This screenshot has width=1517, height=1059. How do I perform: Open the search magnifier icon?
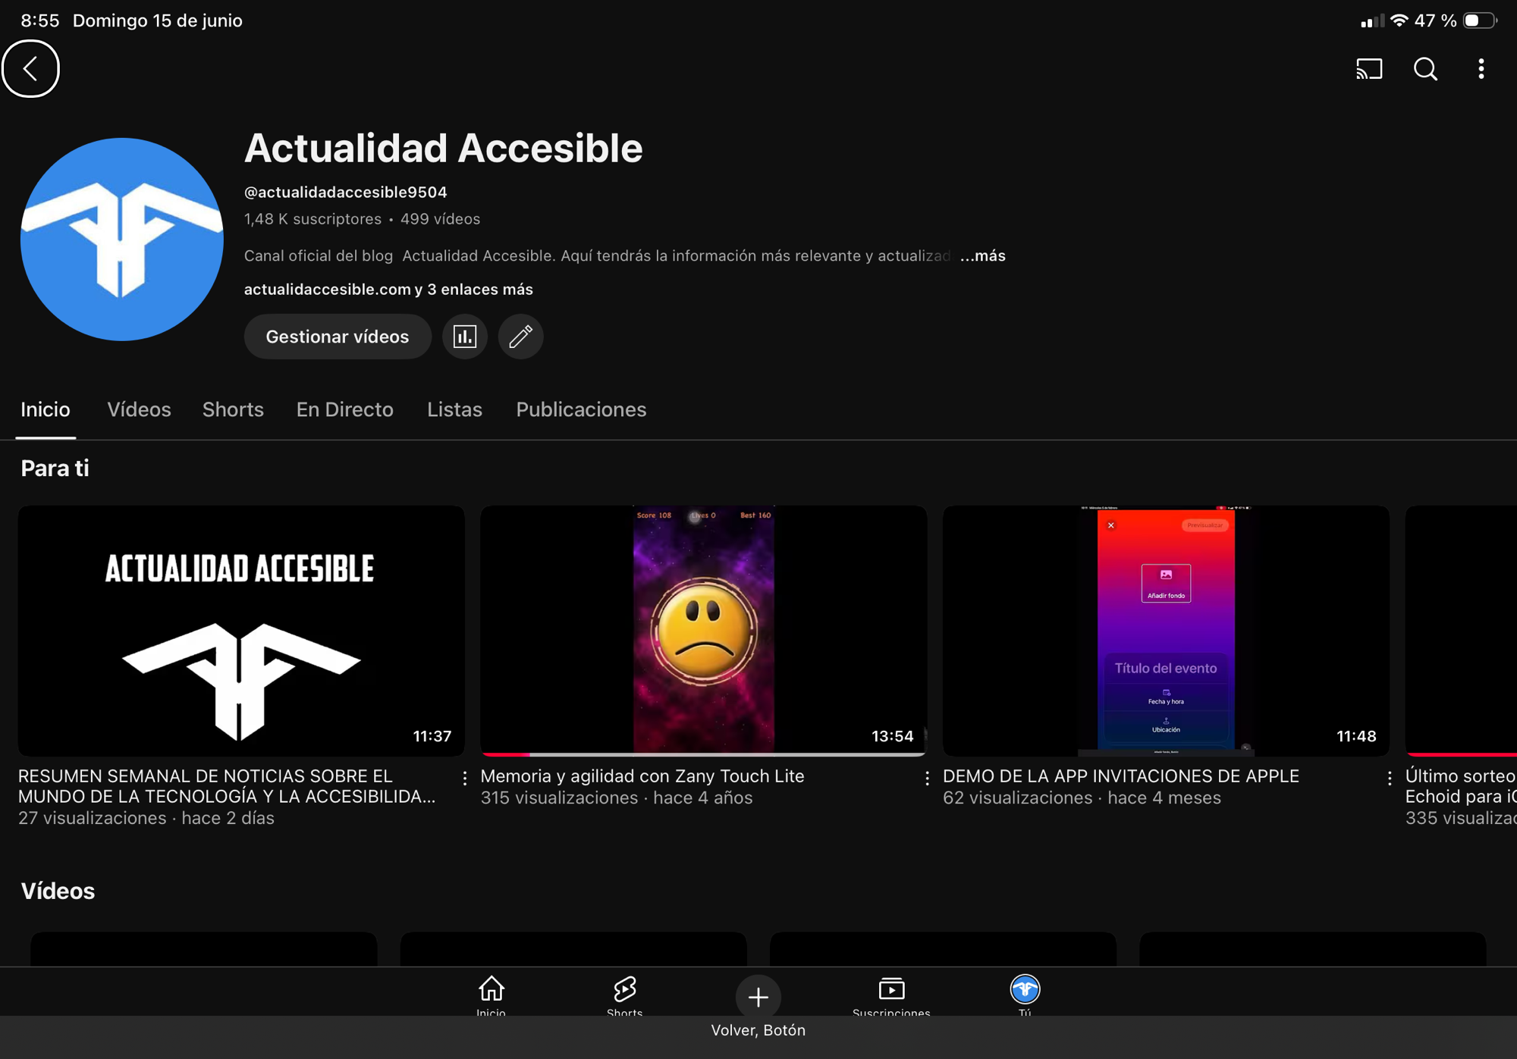click(x=1425, y=69)
